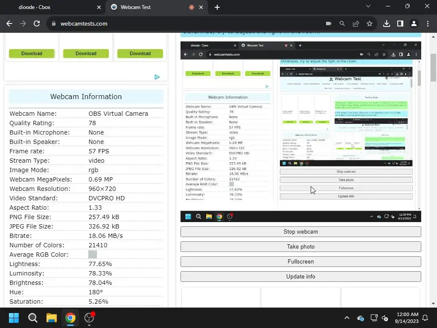Select the '960×720' resolution value
This screenshot has height=328, width=437.
click(x=102, y=189)
